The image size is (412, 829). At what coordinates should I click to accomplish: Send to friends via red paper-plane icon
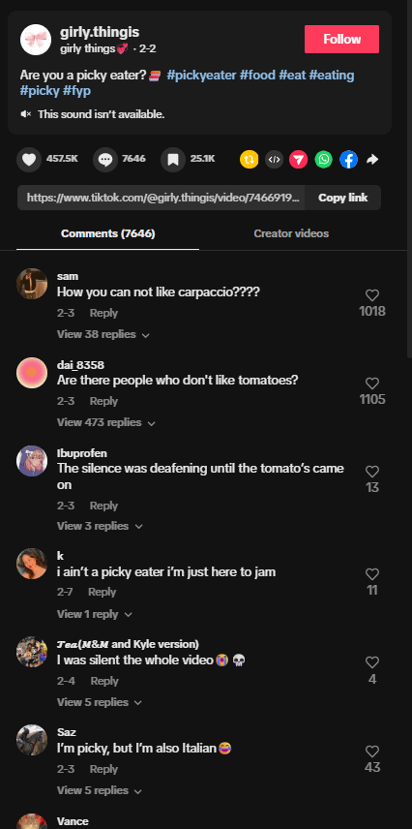299,159
